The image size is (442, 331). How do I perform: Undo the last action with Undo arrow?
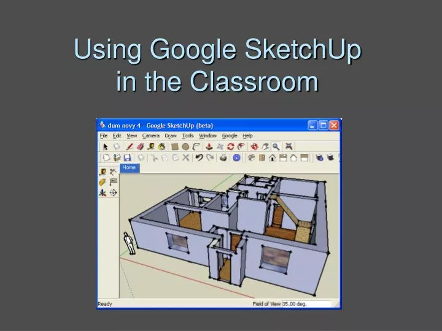tap(199, 158)
